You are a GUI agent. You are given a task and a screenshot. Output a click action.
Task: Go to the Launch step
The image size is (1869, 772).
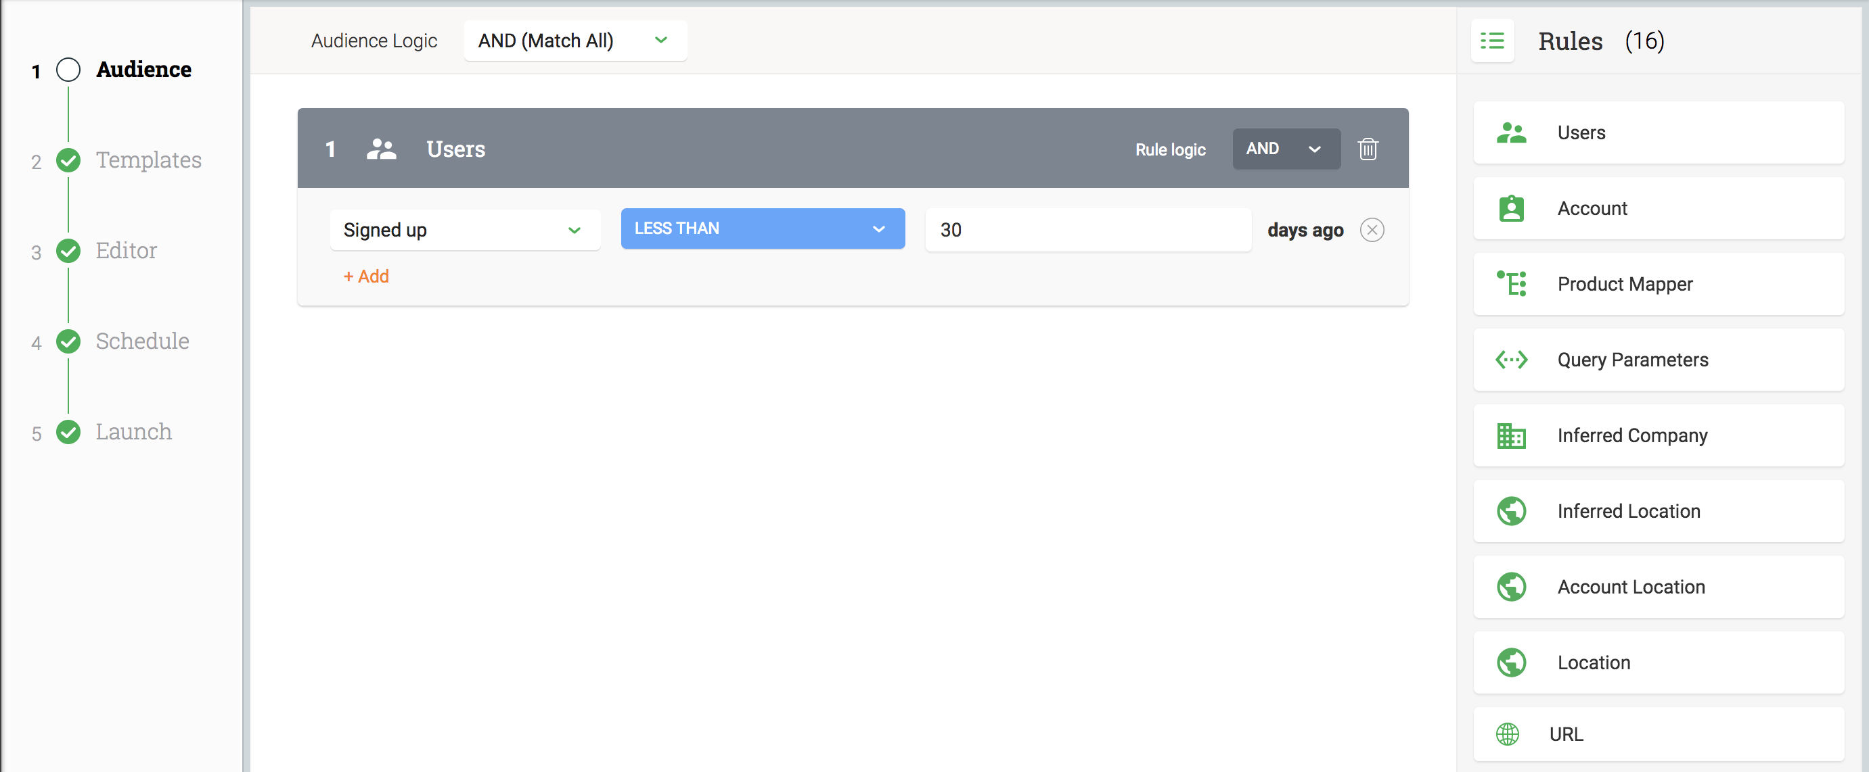pos(133,431)
